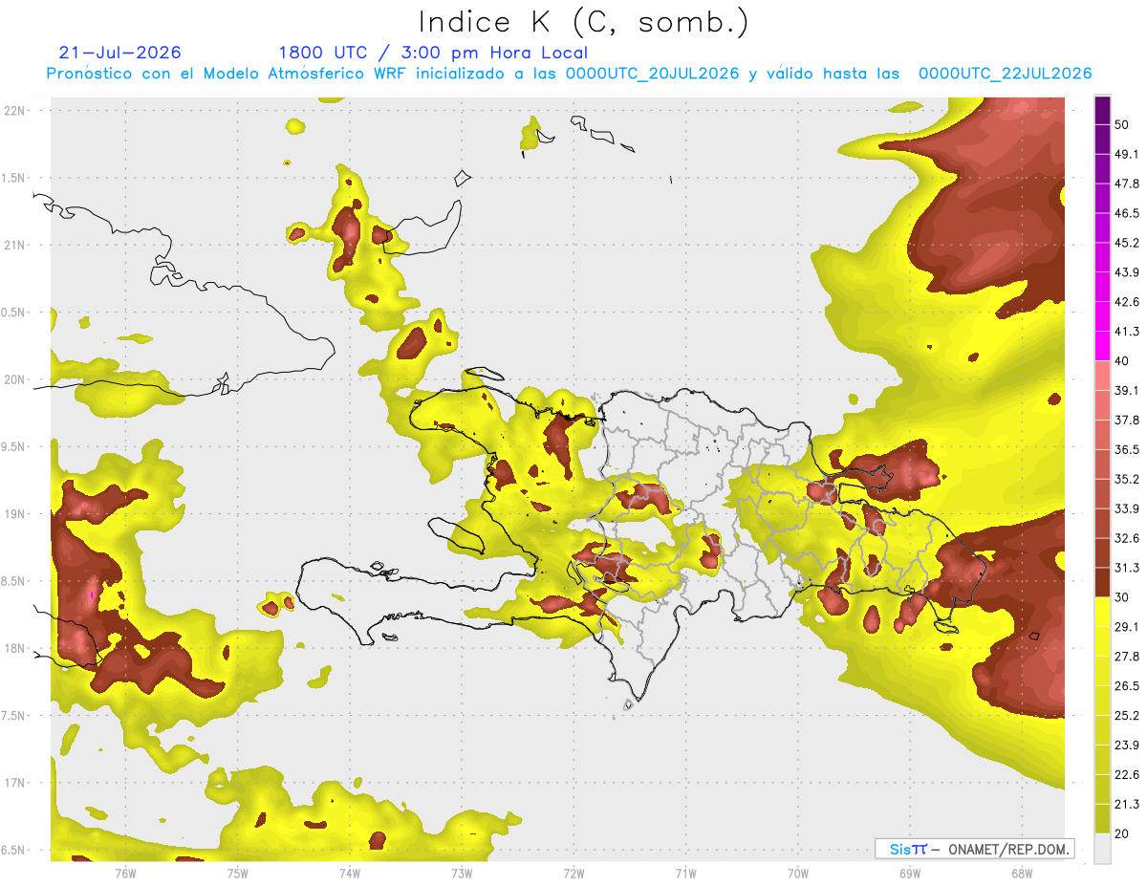Click the "18N" latitude label
Viewport: 1147px width, 886px height.
tap(14, 648)
